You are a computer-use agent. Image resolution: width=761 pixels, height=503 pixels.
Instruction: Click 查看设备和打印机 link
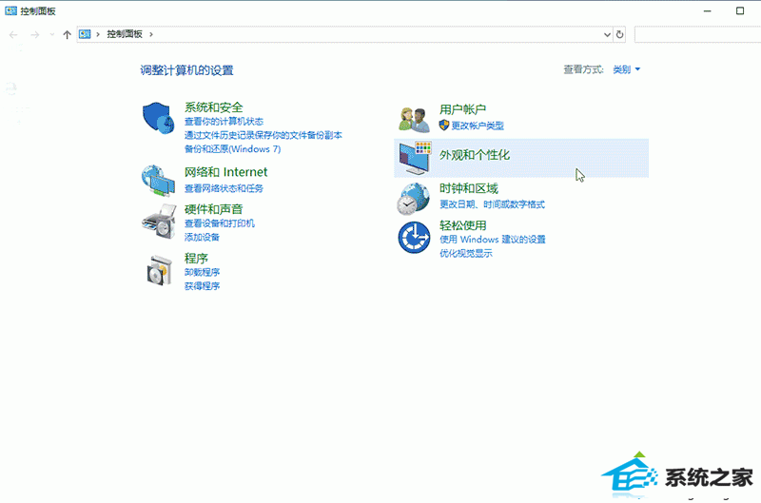point(220,223)
